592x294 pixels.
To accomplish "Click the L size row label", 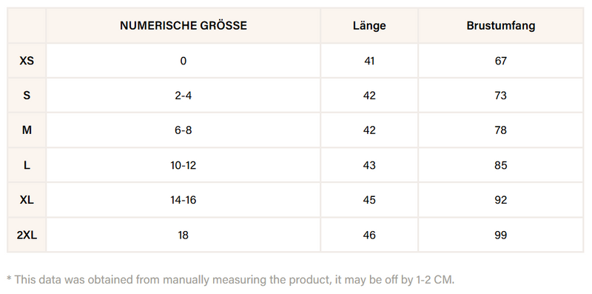I will [27, 165].
